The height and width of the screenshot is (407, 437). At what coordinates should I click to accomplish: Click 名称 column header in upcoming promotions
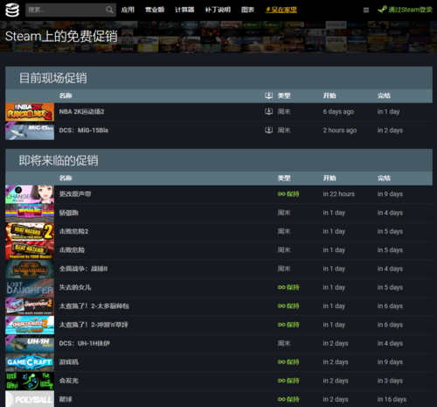[x=66, y=178]
